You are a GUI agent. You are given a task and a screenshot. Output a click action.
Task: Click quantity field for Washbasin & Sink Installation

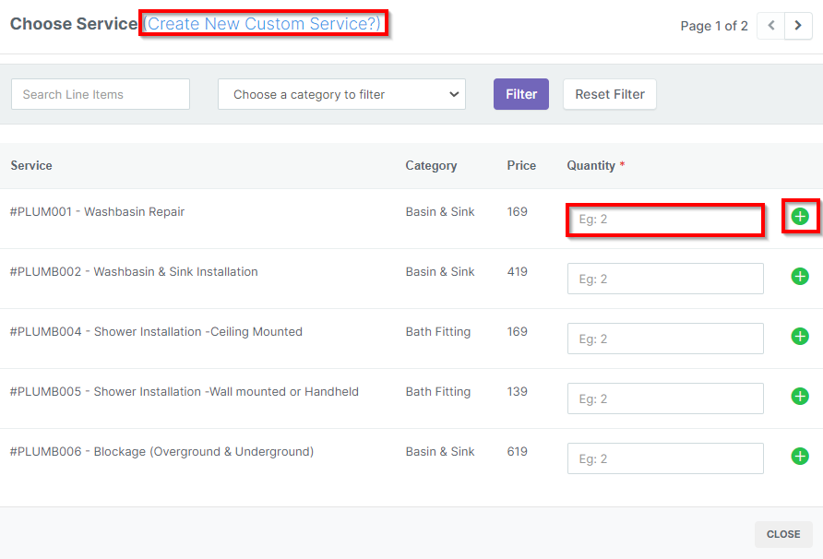(x=665, y=279)
